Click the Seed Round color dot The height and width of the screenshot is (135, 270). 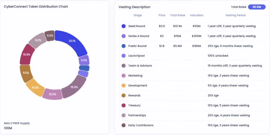[x=123, y=26]
